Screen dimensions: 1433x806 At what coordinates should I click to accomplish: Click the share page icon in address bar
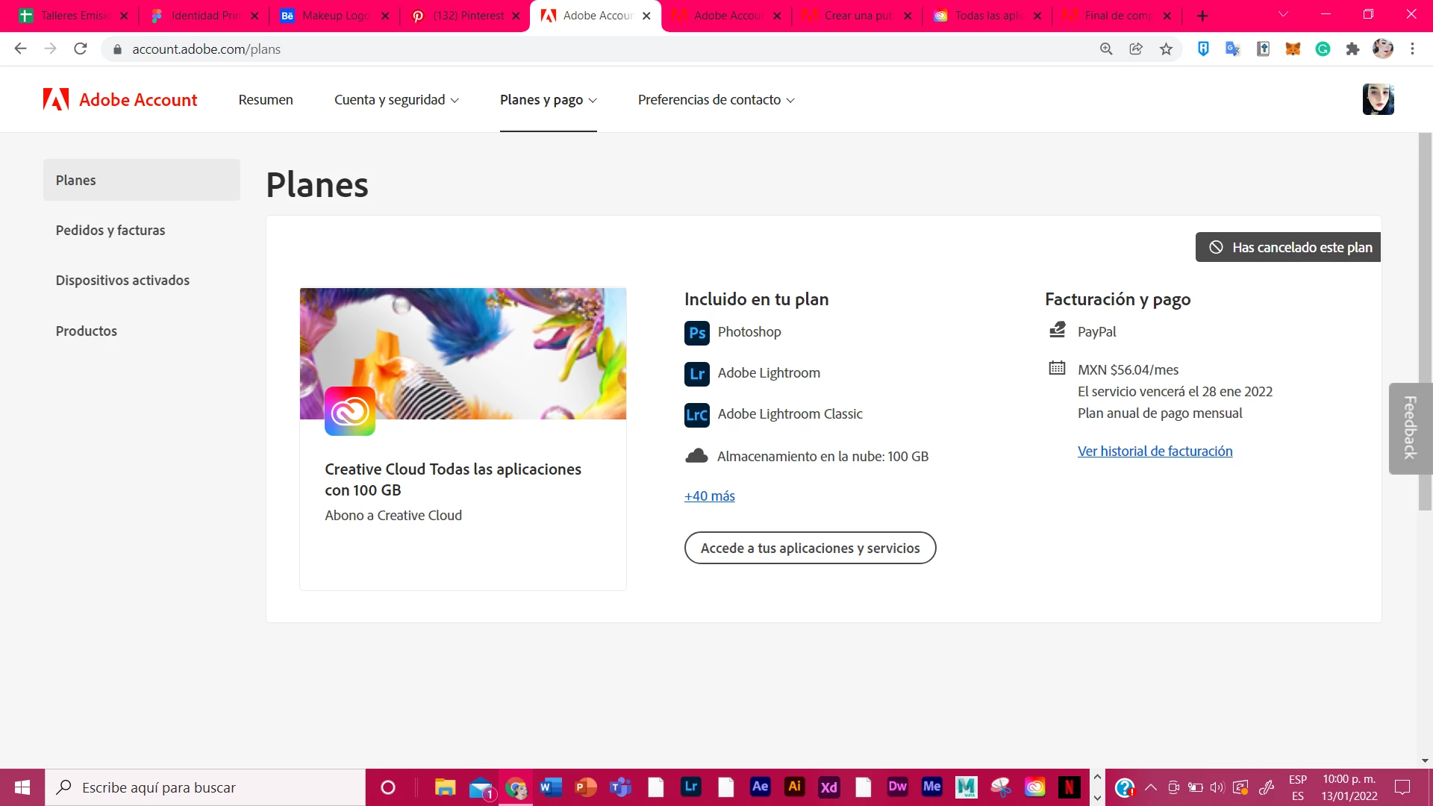click(x=1136, y=49)
